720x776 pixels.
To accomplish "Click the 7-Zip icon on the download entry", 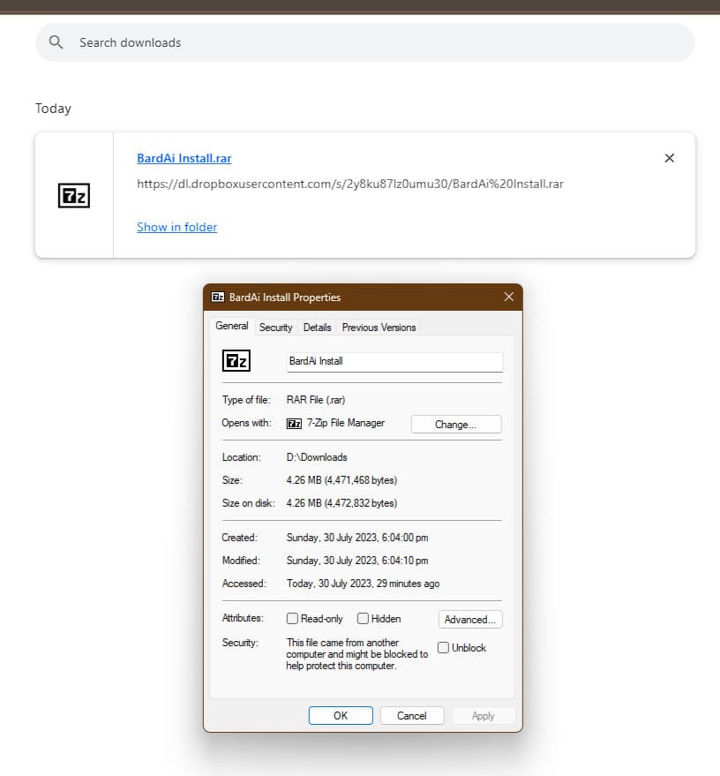I will coord(73,195).
